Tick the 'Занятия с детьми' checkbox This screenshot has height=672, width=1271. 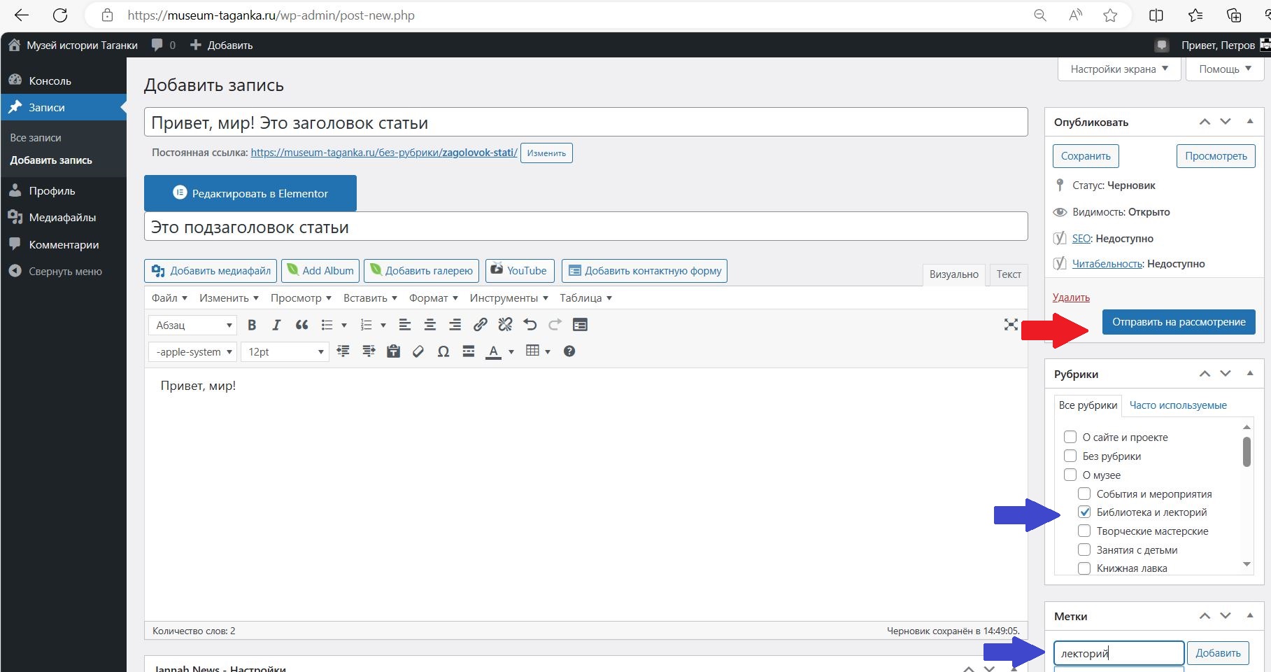(x=1084, y=550)
